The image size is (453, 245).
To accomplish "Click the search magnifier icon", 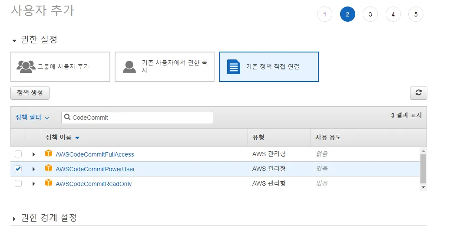I will 67,118.
